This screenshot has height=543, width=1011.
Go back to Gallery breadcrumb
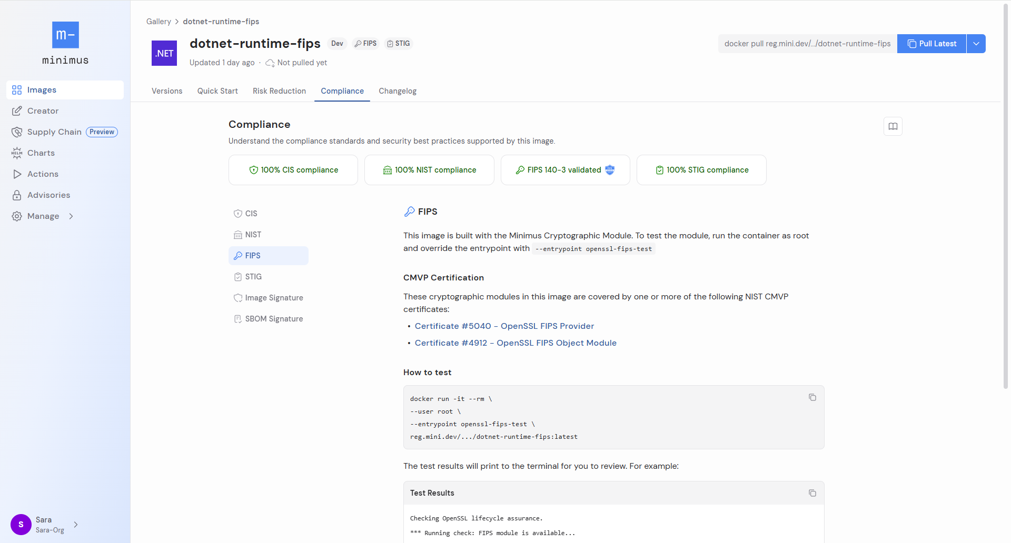[x=158, y=22]
